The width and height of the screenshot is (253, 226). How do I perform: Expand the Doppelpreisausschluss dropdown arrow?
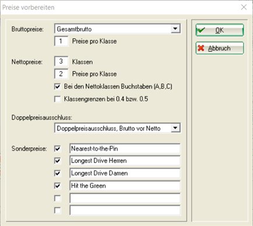click(x=175, y=128)
